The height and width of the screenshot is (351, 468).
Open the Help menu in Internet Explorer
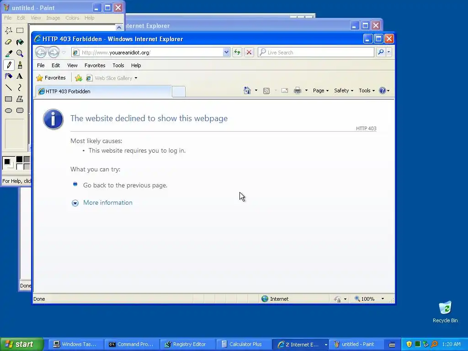136,65
